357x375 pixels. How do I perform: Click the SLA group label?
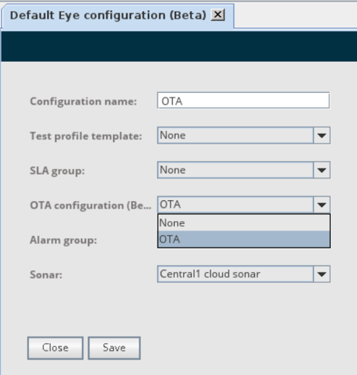click(x=57, y=171)
